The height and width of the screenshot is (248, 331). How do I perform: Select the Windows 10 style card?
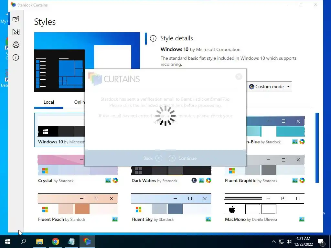click(x=59, y=130)
